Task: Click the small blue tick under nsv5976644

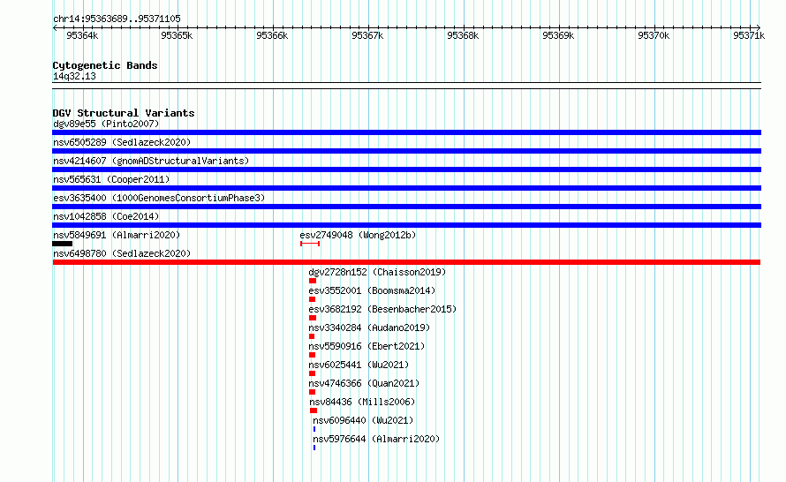Action: pos(314,448)
